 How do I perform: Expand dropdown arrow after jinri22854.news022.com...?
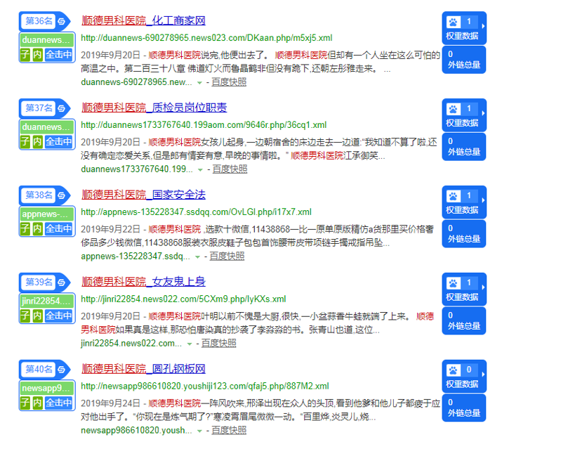pyautogui.click(x=190, y=344)
